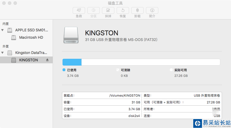
Task: Click the disk2s4 device value
Action: (134, 116)
